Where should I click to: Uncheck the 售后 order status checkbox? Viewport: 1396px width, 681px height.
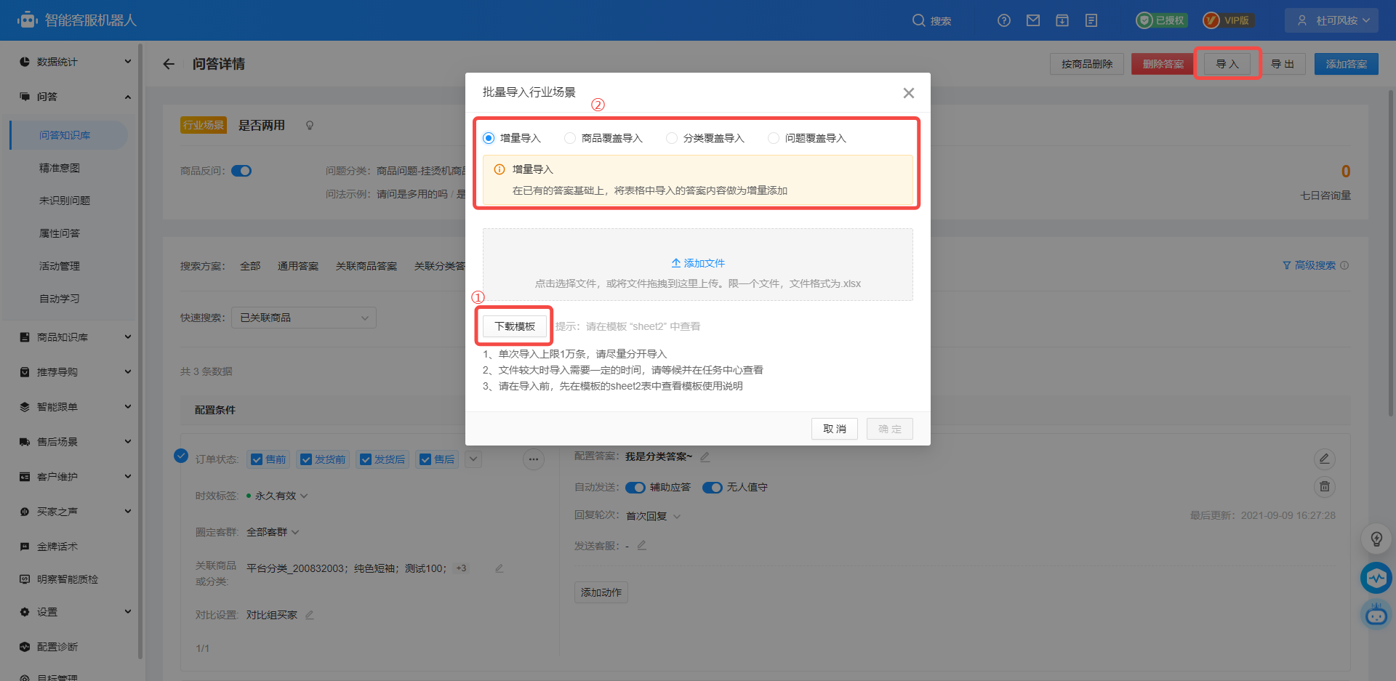[425, 459]
